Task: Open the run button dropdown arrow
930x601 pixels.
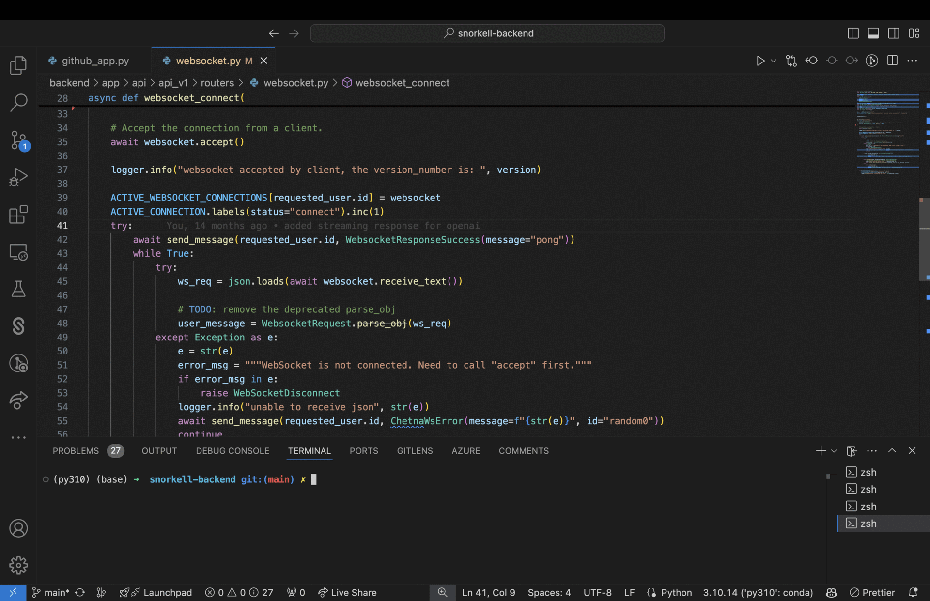Action: [772, 61]
